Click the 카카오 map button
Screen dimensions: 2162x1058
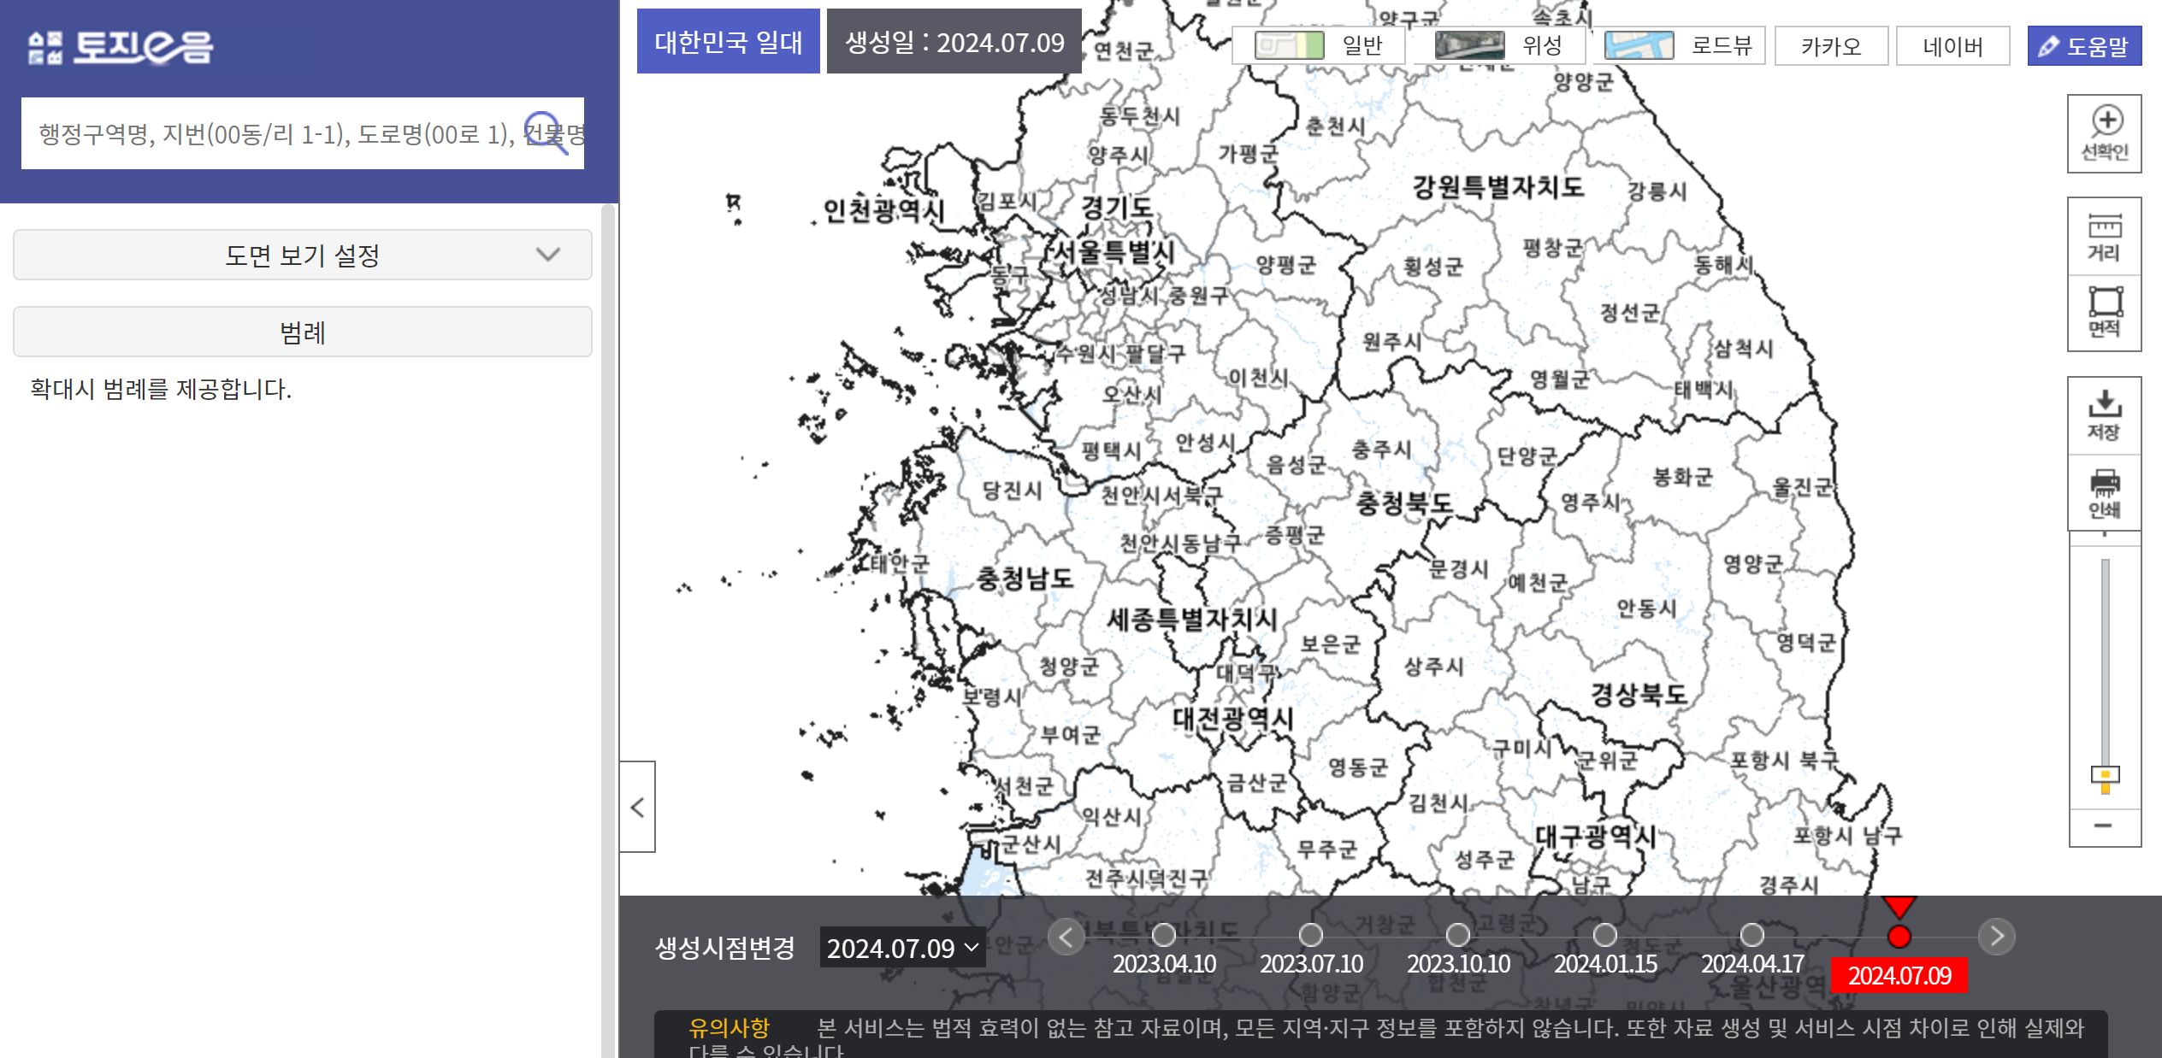click(1831, 46)
